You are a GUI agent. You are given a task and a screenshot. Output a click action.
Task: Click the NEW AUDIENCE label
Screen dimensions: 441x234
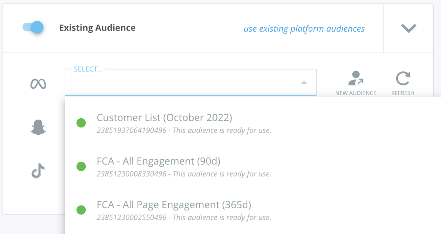(x=356, y=93)
